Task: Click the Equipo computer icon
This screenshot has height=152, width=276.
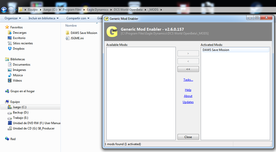Action: click(7, 102)
